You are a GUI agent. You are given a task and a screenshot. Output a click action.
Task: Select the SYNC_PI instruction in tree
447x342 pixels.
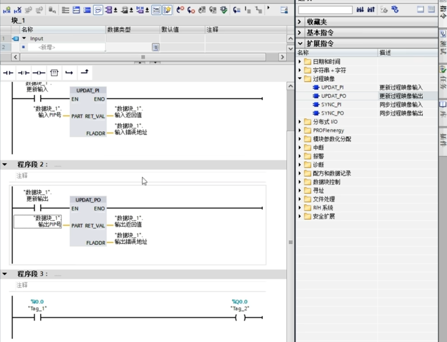(x=332, y=105)
